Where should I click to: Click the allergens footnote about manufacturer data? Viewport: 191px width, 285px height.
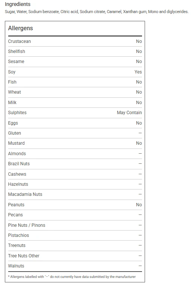72,277
